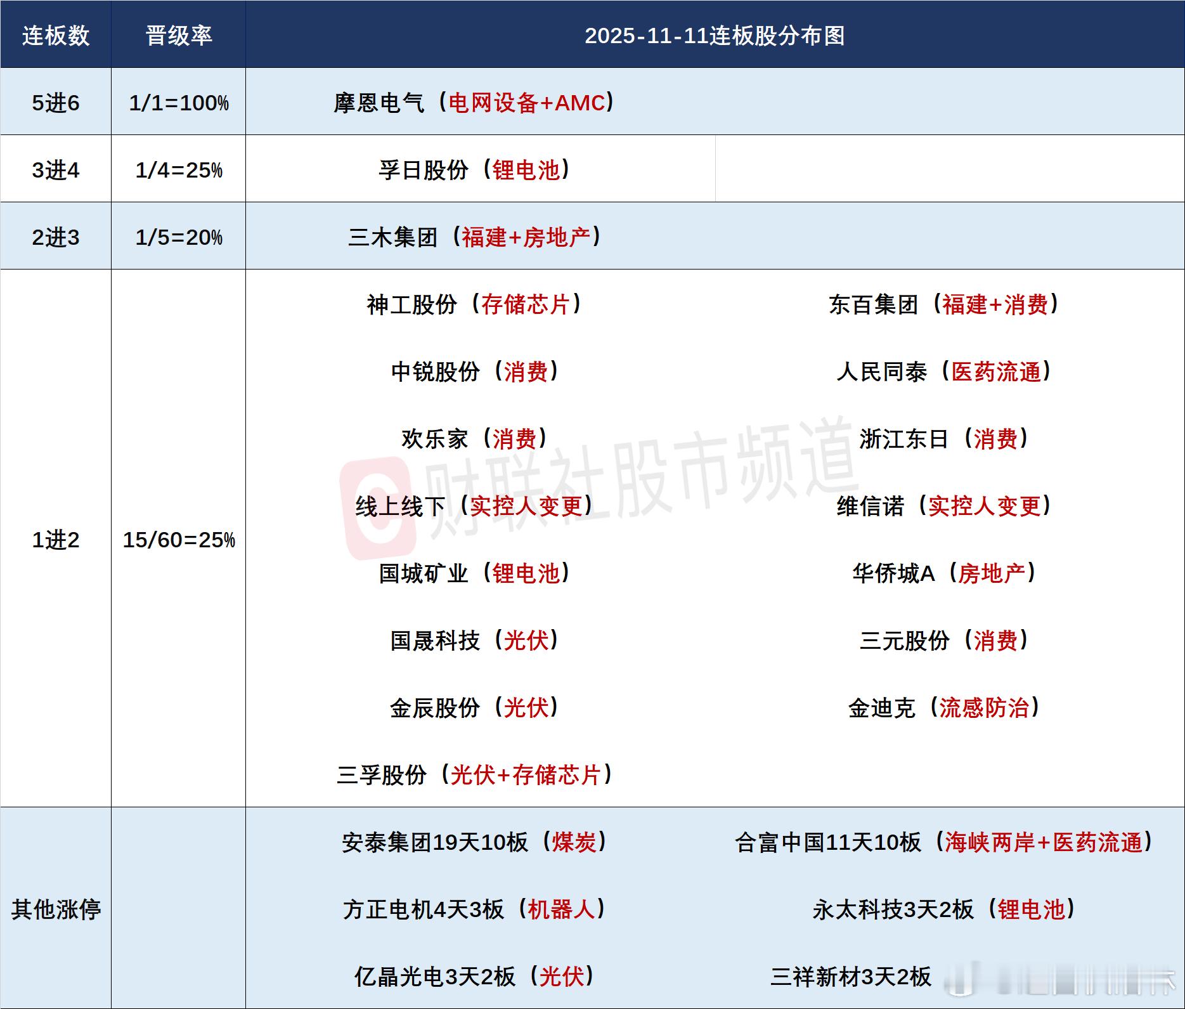Click the 摩恩电气 stock name in 5进6 row
1185x1009 pixels.
380,101
